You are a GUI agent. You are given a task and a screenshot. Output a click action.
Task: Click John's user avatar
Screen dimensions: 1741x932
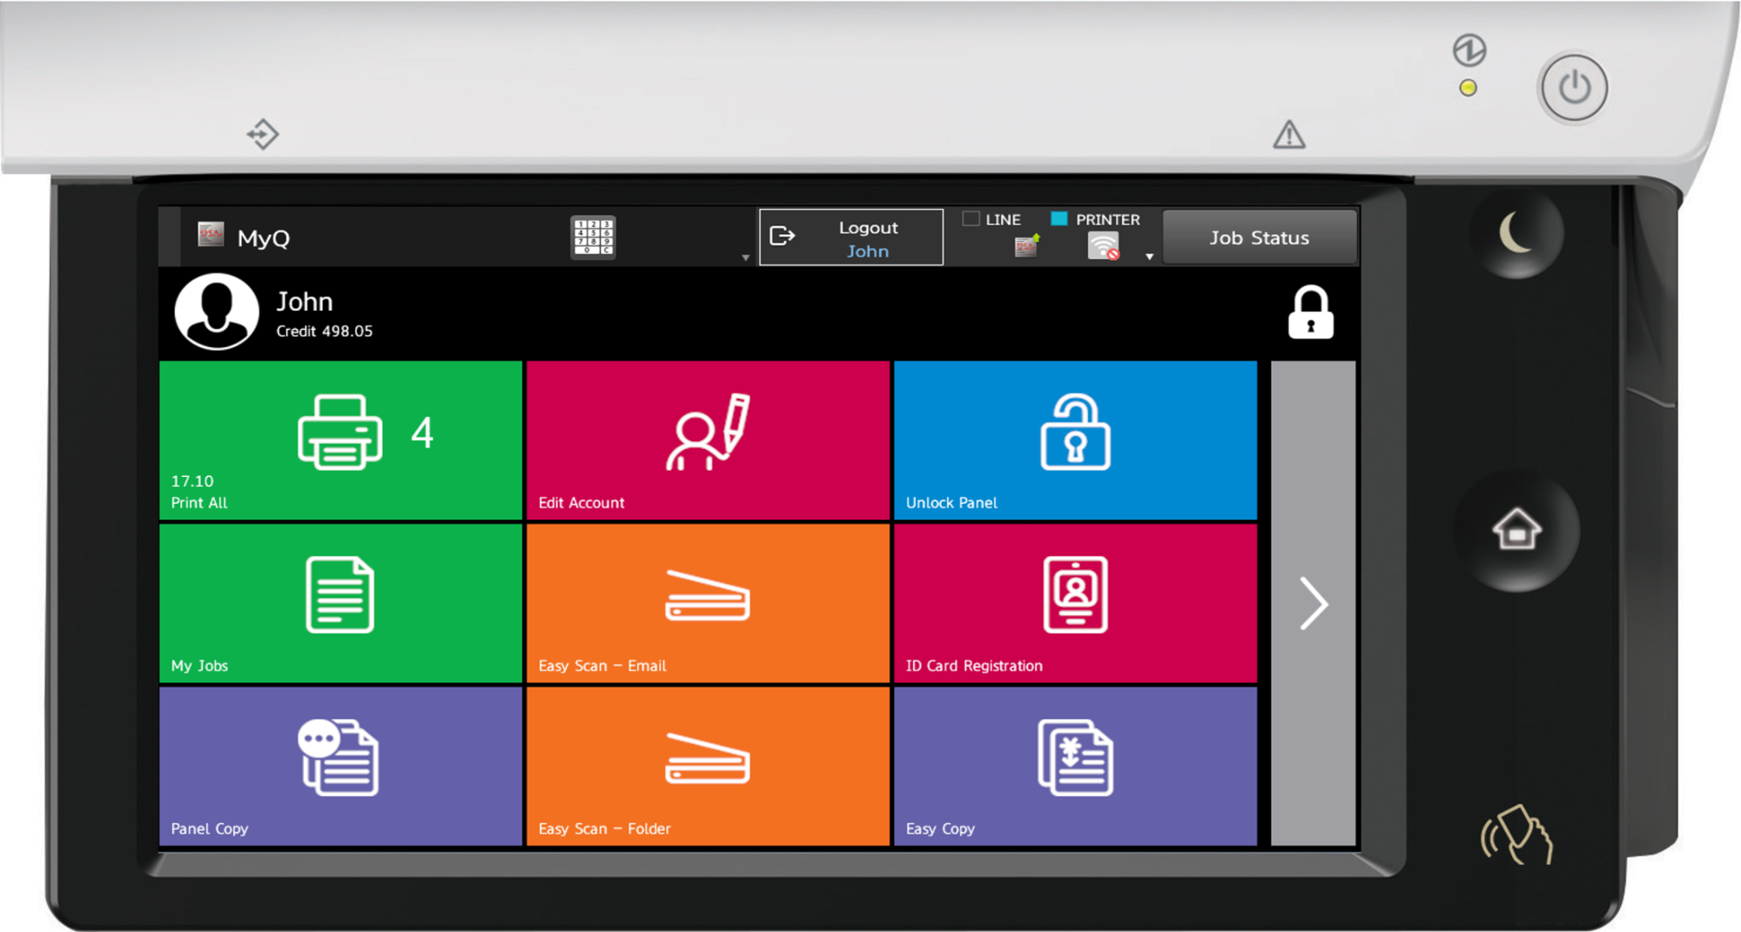click(217, 312)
